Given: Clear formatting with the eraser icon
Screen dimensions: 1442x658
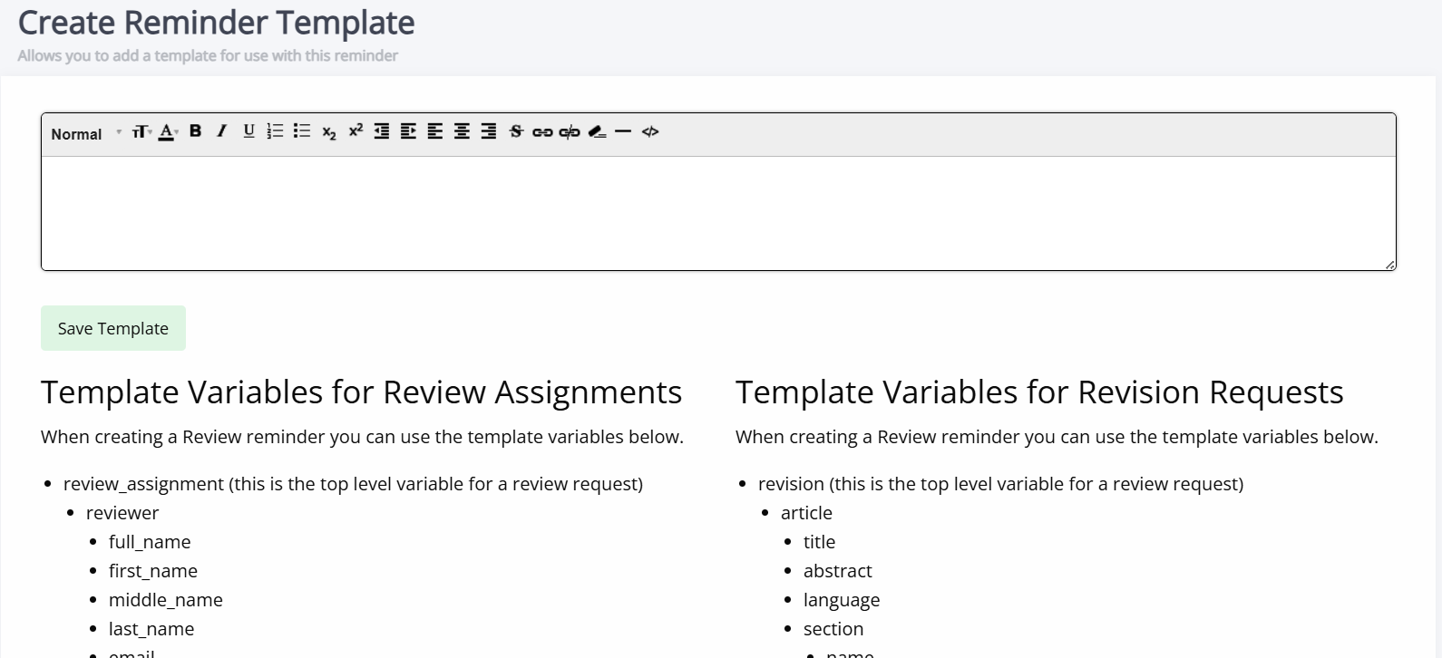Looking at the screenshot, I should pyautogui.click(x=597, y=132).
